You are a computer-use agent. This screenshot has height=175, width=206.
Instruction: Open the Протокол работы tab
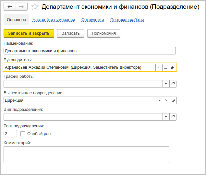(x=127, y=20)
